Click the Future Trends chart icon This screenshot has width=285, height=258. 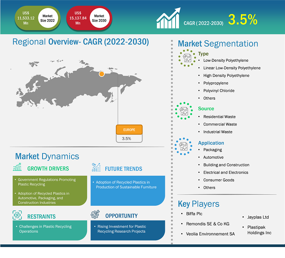tap(97, 167)
